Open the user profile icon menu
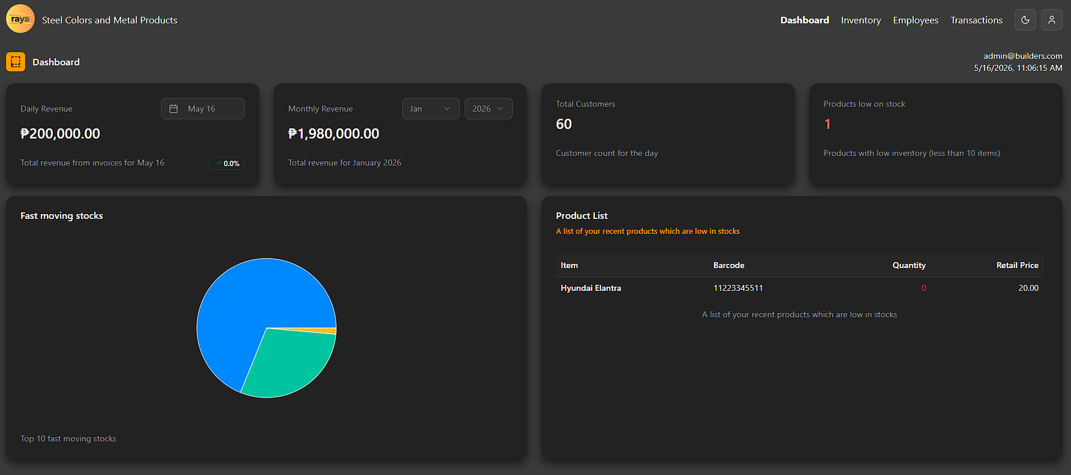The width and height of the screenshot is (1071, 475). pos(1052,20)
